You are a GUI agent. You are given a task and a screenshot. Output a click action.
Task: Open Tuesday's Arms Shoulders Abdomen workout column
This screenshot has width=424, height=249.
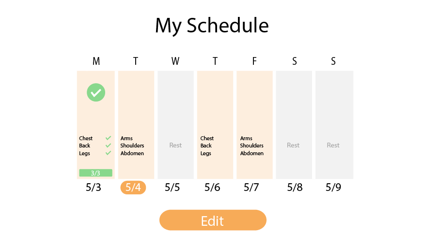click(x=136, y=125)
